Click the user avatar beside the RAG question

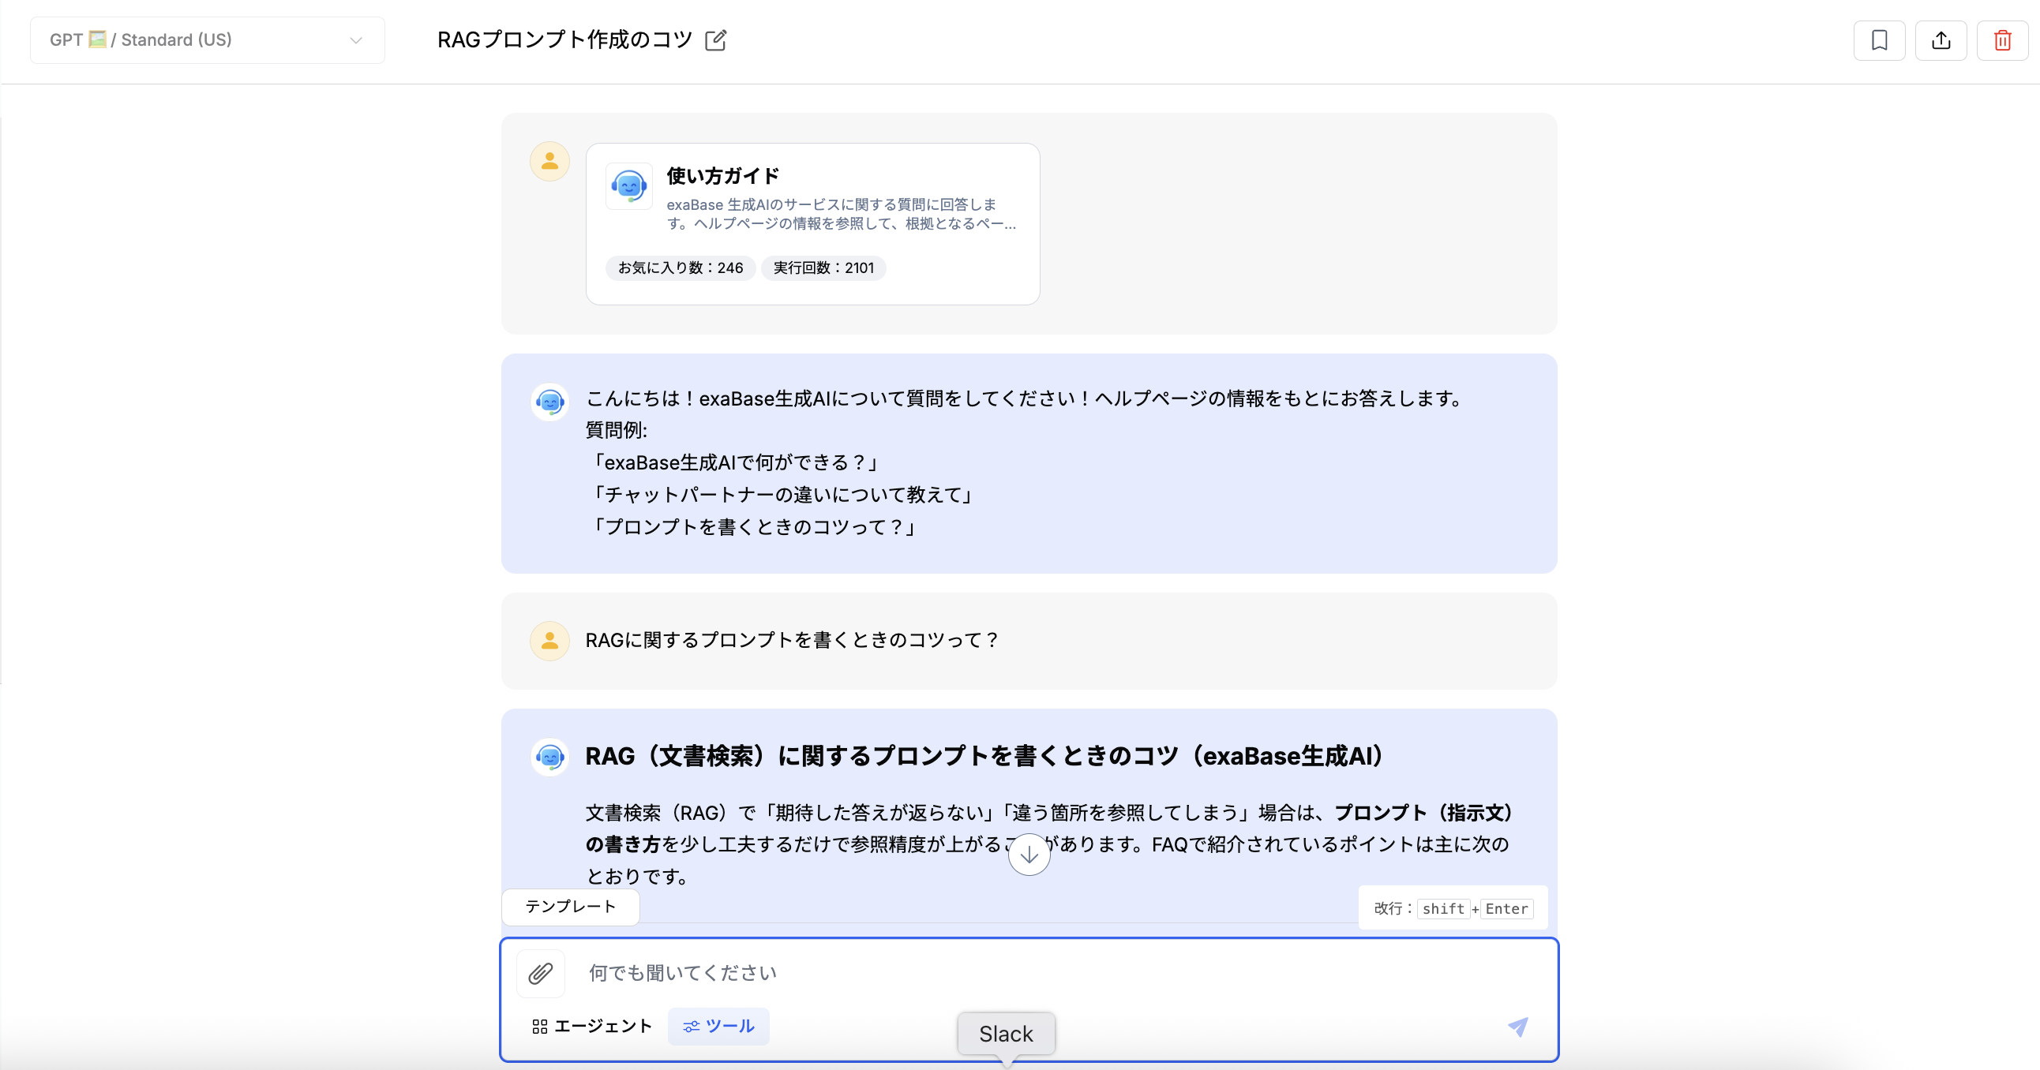pos(549,641)
